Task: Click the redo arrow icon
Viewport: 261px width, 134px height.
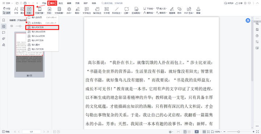Action: tap(33, 3)
